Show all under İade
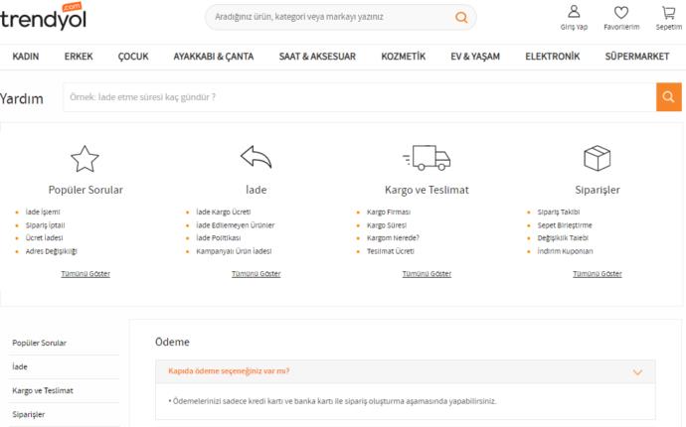686x427 pixels. [256, 274]
